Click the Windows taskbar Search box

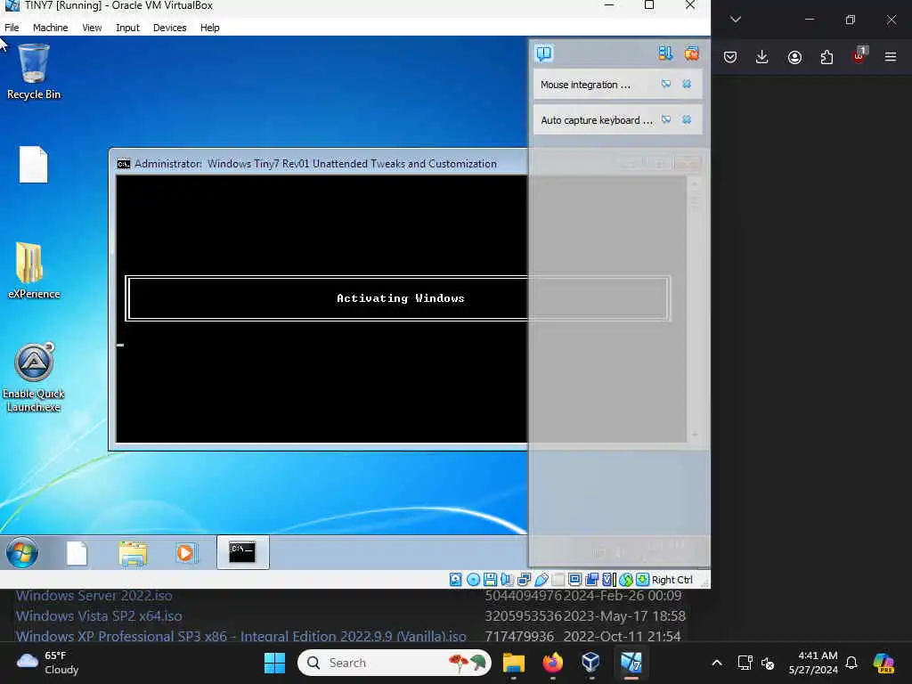(x=395, y=663)
